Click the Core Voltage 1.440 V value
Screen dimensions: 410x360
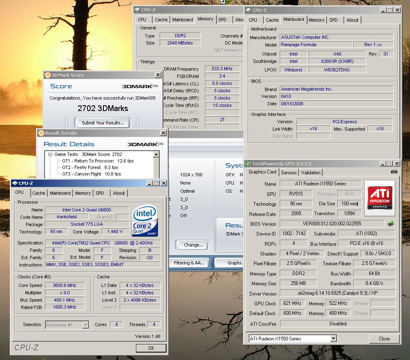(115, 232)
